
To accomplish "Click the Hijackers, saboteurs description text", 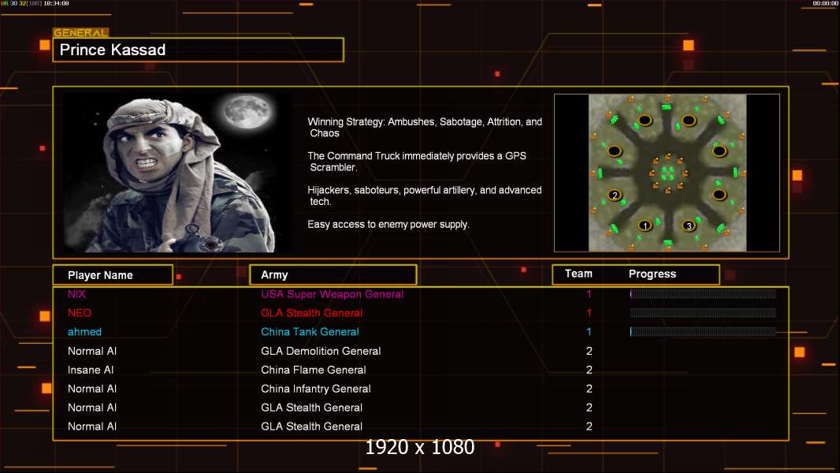I will click(424, 196).
